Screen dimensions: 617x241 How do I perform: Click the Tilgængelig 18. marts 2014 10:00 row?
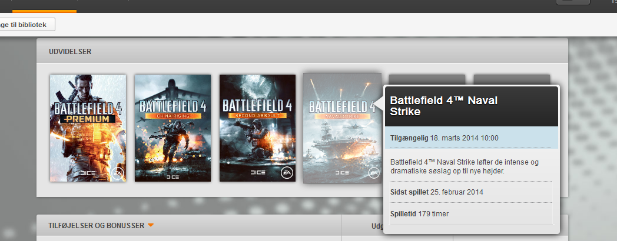pyautogui.click(x=472, y=138)
